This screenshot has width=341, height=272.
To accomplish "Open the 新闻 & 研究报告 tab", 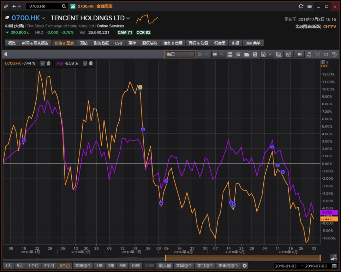I will (x=35, y=43).
